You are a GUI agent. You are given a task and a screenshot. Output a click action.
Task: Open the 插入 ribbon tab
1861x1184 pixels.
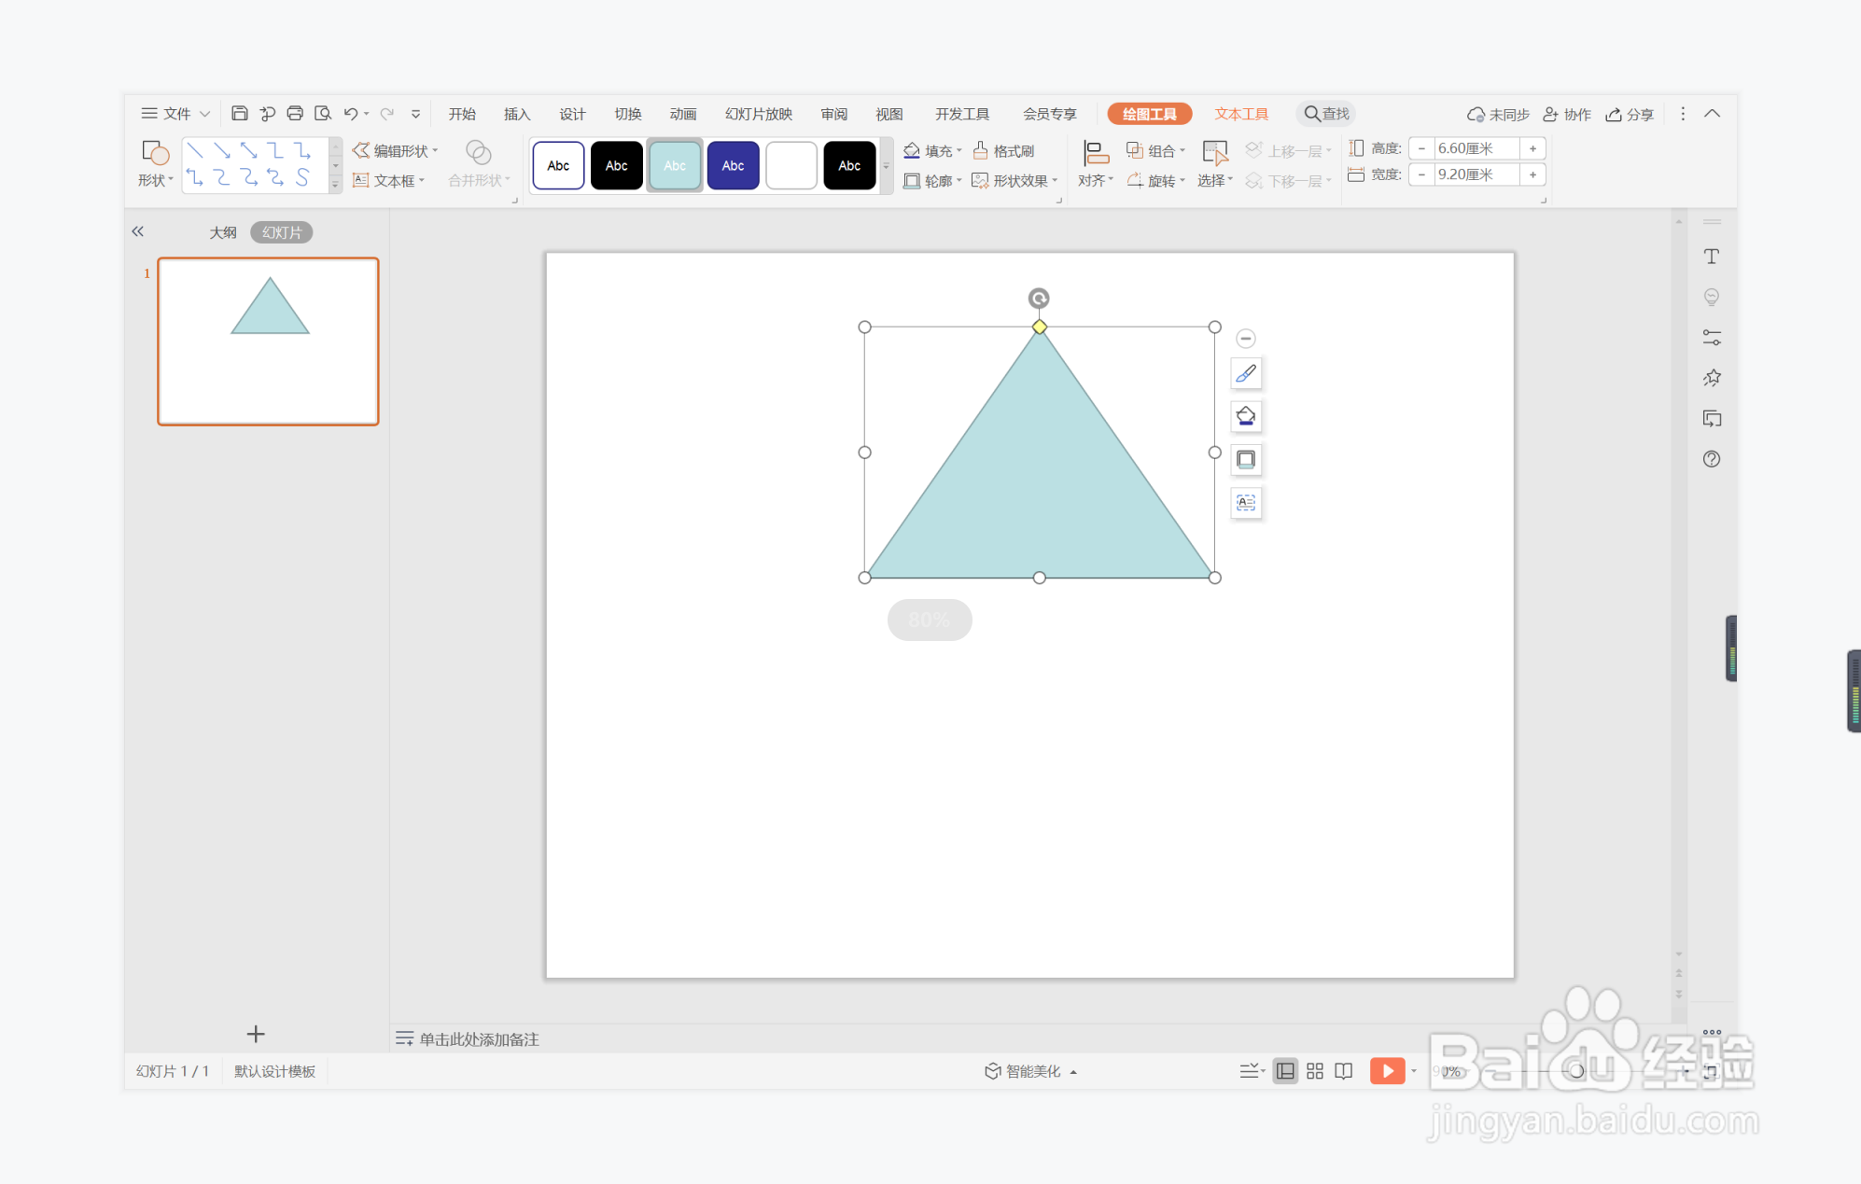click(x=516, y=114)
